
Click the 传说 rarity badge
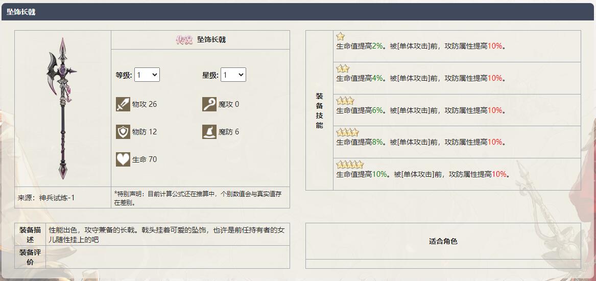point(184,40)
